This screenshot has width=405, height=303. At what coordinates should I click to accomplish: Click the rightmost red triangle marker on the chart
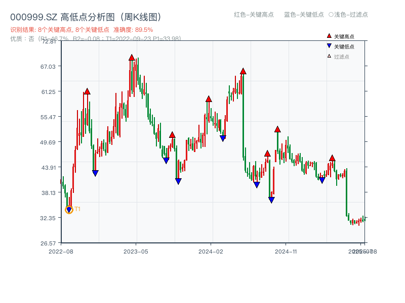332,158
